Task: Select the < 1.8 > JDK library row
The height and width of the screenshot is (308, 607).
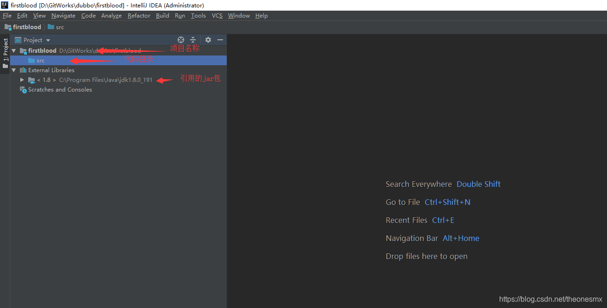Action: [x=118, y=80]
